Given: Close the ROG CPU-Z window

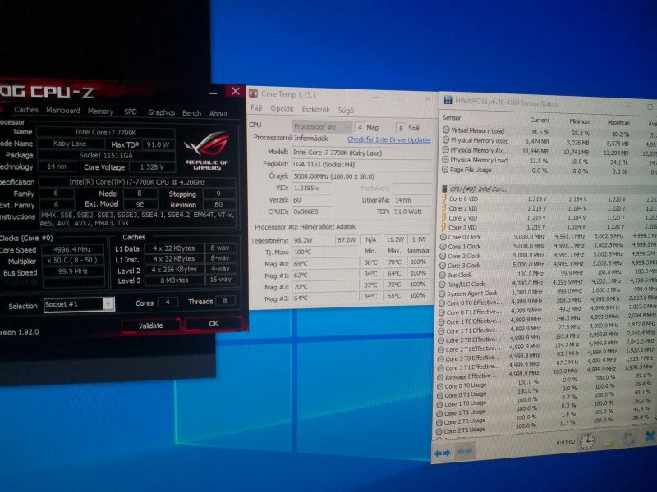Looking at the screenshot, I should [x=236, y=91].
